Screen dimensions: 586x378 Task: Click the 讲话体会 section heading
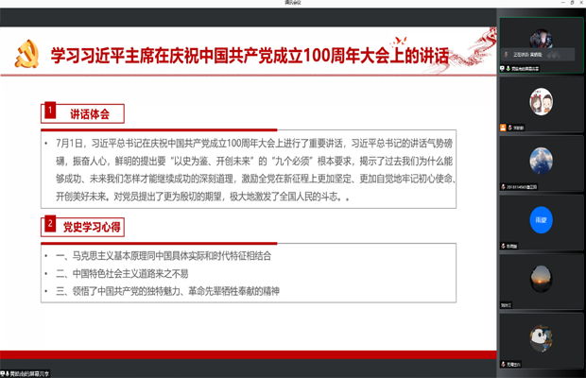(95, 113)
